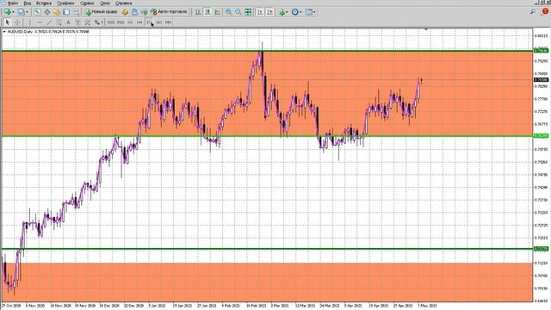Expand the Periods dropdown arrow

coord(300,12)
